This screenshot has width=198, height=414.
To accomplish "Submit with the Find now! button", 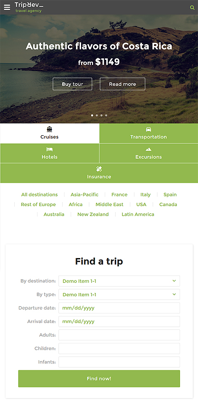I will coord(99,379).
